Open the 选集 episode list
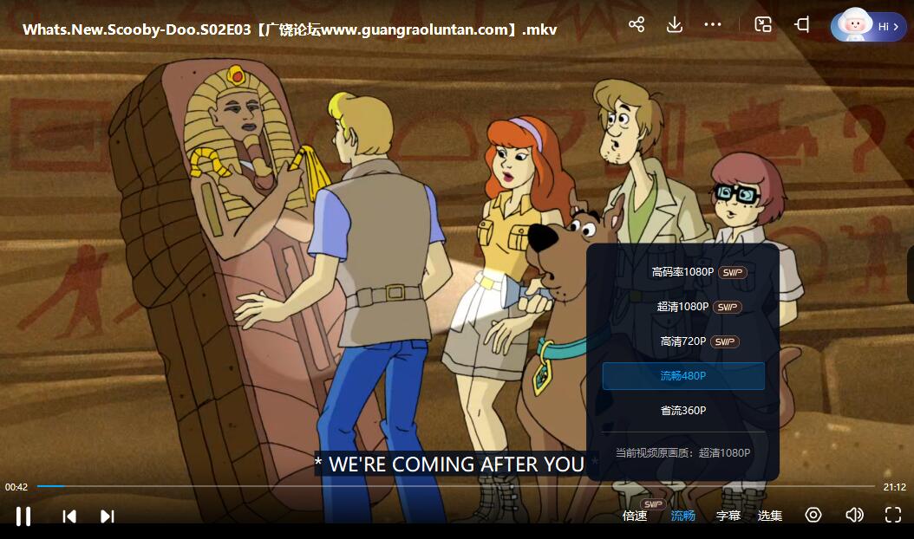The height and width of the screenshot is (539, 914). 769,516
